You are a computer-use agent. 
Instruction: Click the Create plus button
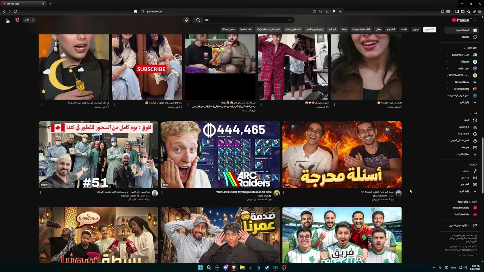tap(29, 20)
